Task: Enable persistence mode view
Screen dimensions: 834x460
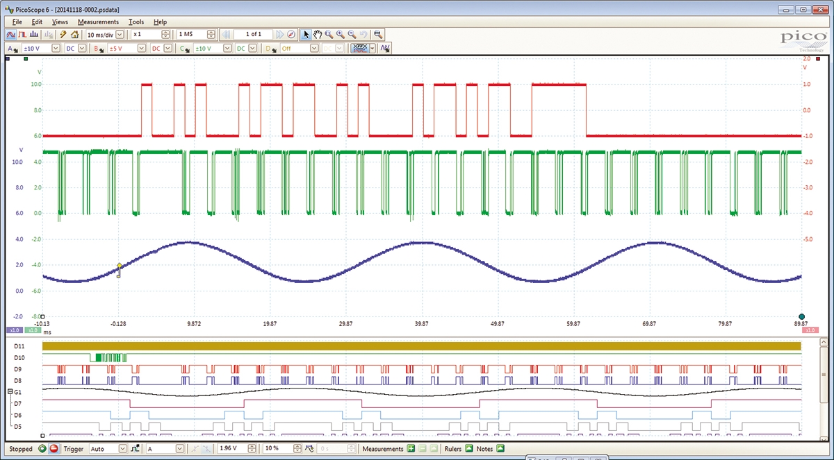Action: coord(23,34)
